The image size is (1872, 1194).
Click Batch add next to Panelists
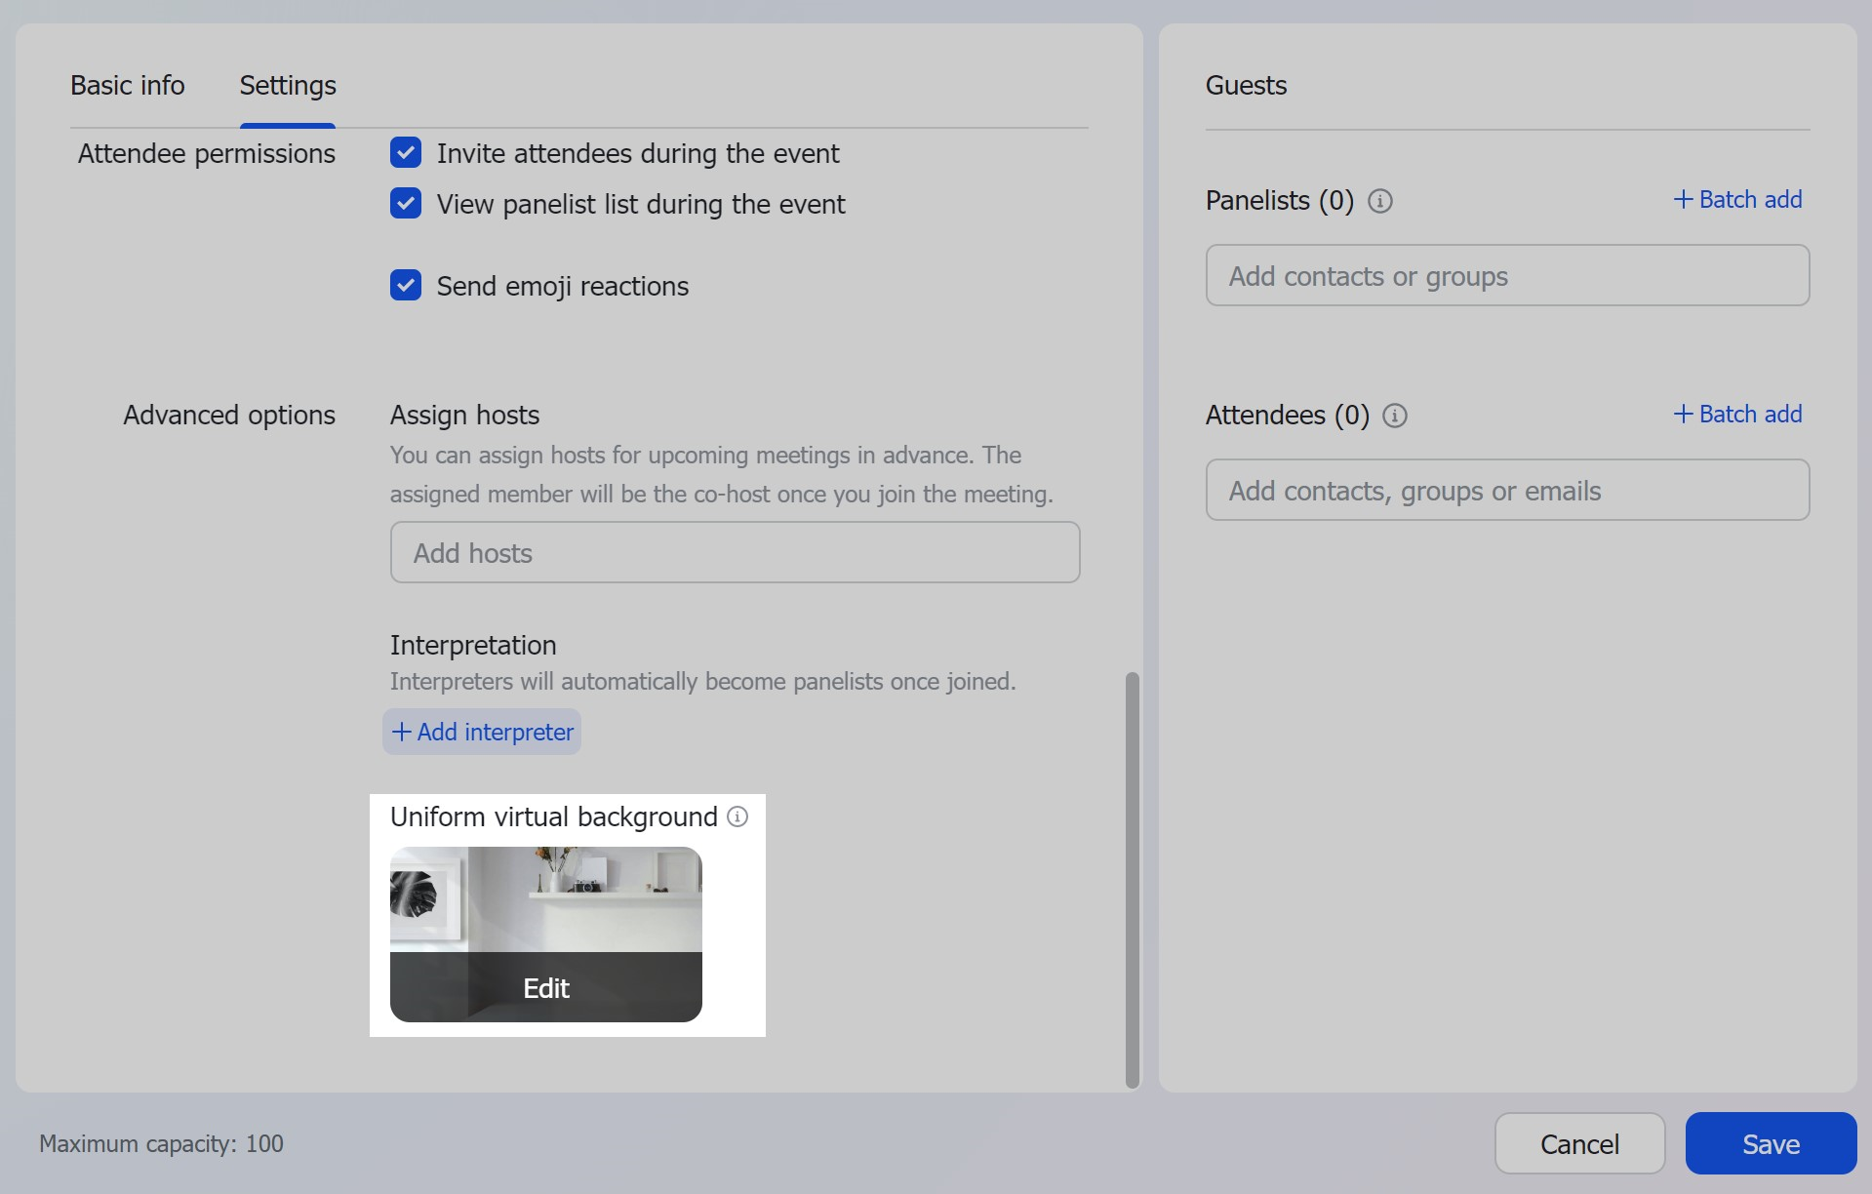click(x=1749, y=199)
